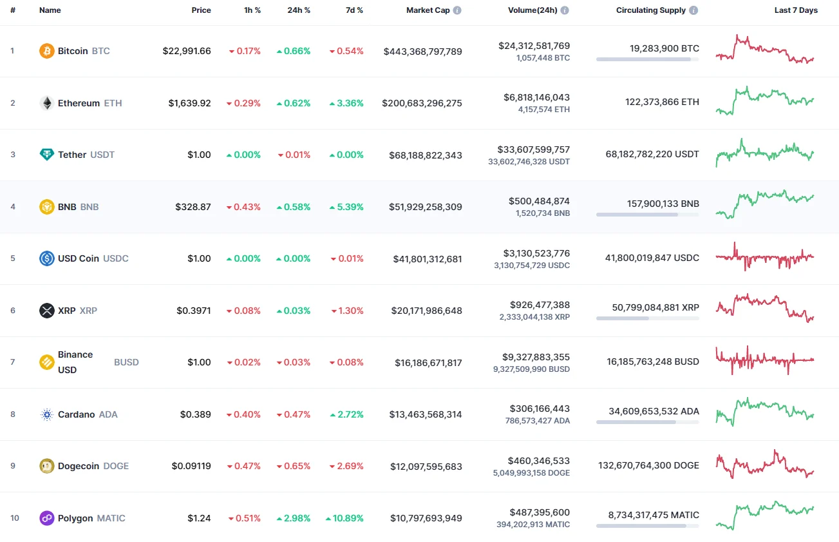Click Bitcoin's circulating supply progress bar
Screen dimensions: 839x542
646,59
